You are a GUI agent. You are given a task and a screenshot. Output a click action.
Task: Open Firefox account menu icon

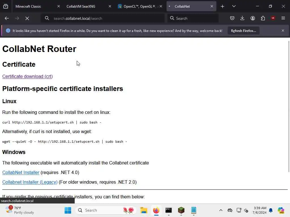coord(253,18)
